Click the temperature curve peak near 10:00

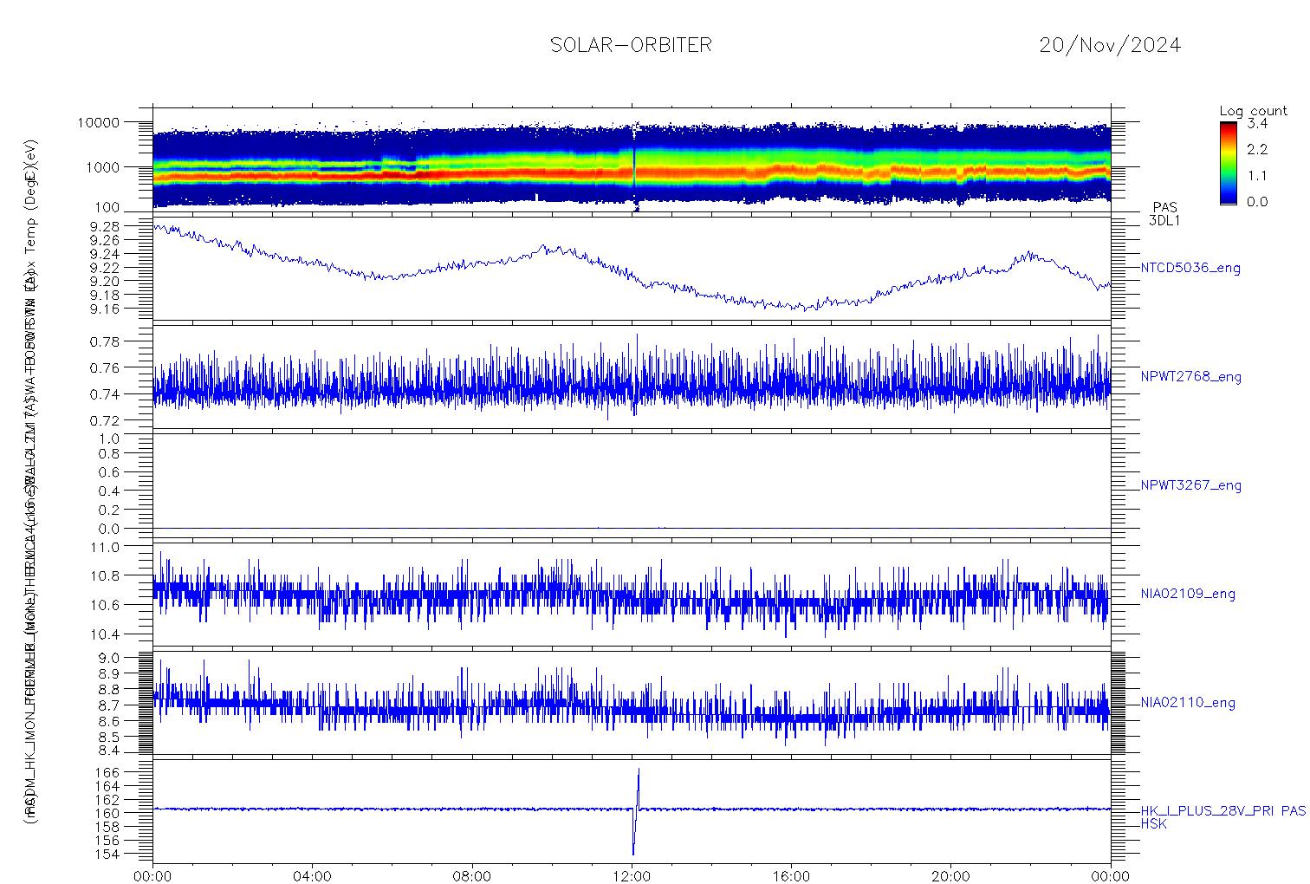coord(544,247)
